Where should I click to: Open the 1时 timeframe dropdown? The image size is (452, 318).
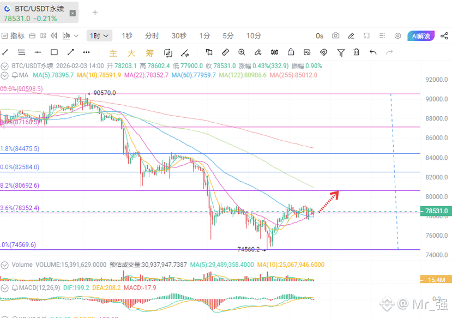point(99,36)
